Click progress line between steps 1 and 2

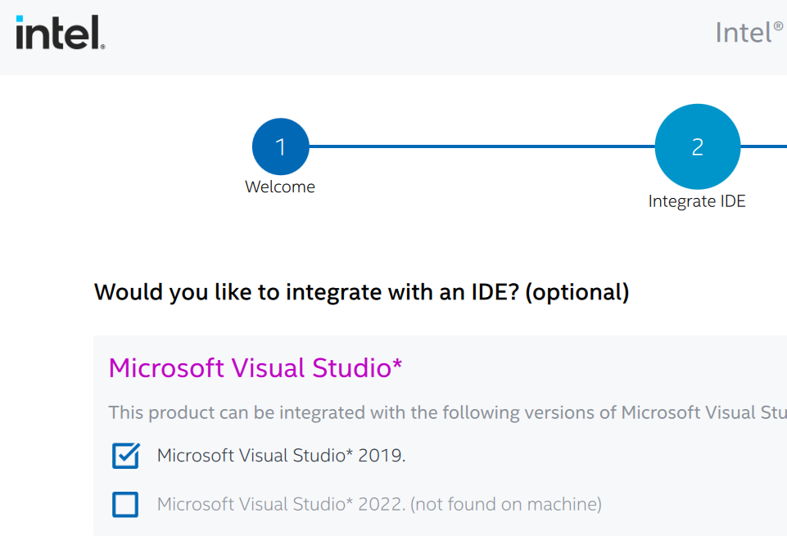pyautogui.click(x=482, y=147)
